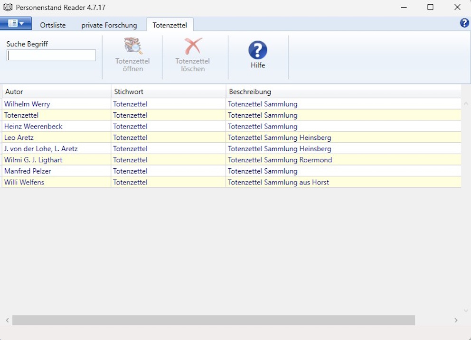Select the row with author Totenzettel
The width and height of the screenshot is (471, 340).
point(232,115)
